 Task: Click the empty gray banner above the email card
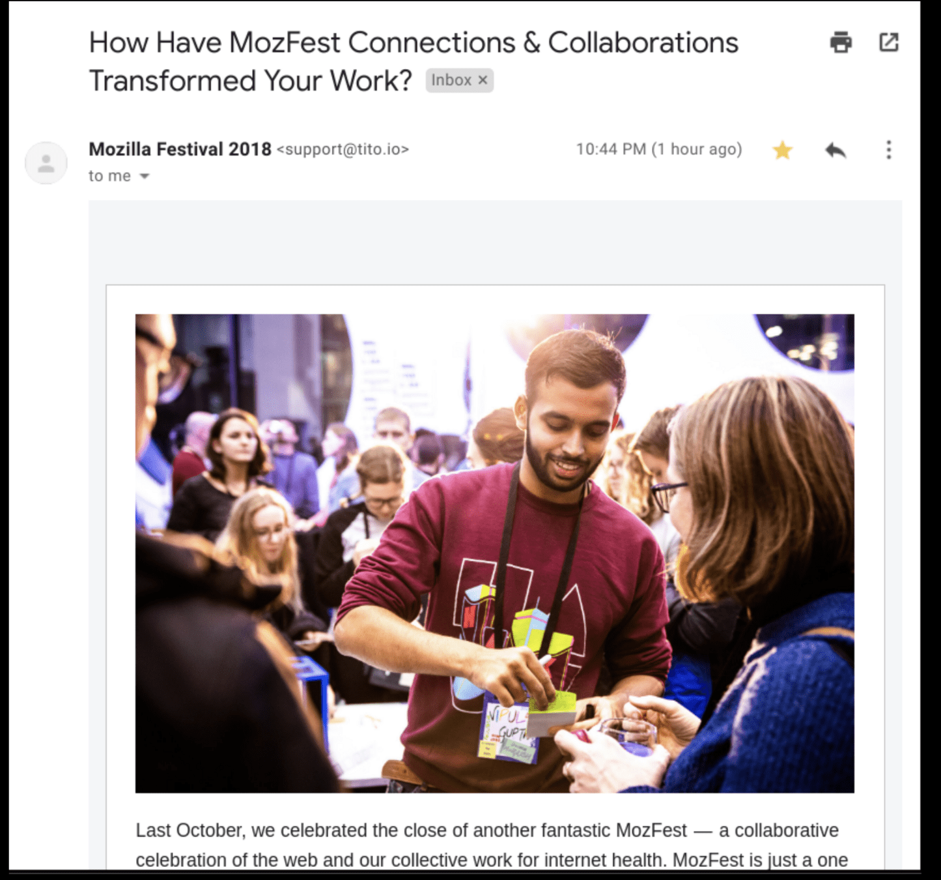tap(495, 242)
